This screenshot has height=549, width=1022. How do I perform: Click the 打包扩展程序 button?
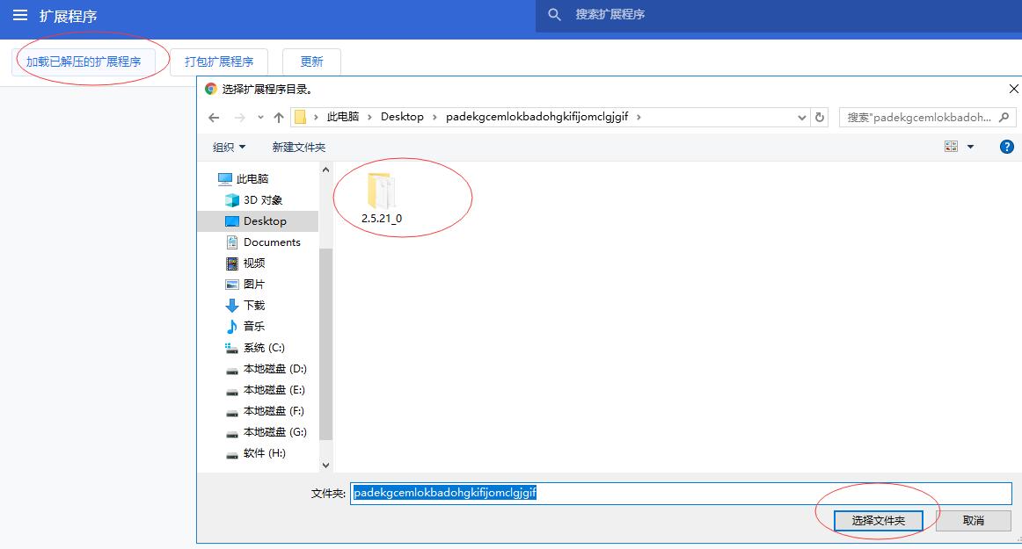coord(219,61)
